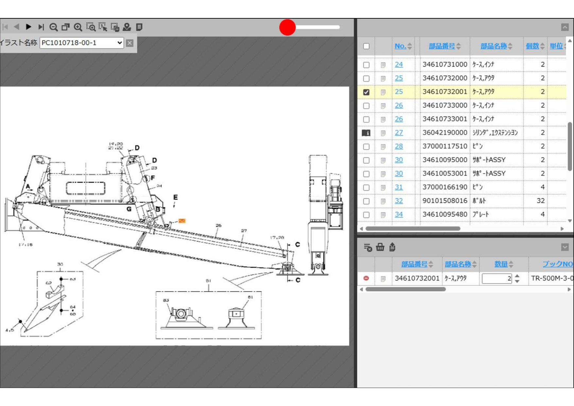Click the zoom in magnifier icon
The height and width of the screenshot is (406, 574).
(x=78, y=27)
